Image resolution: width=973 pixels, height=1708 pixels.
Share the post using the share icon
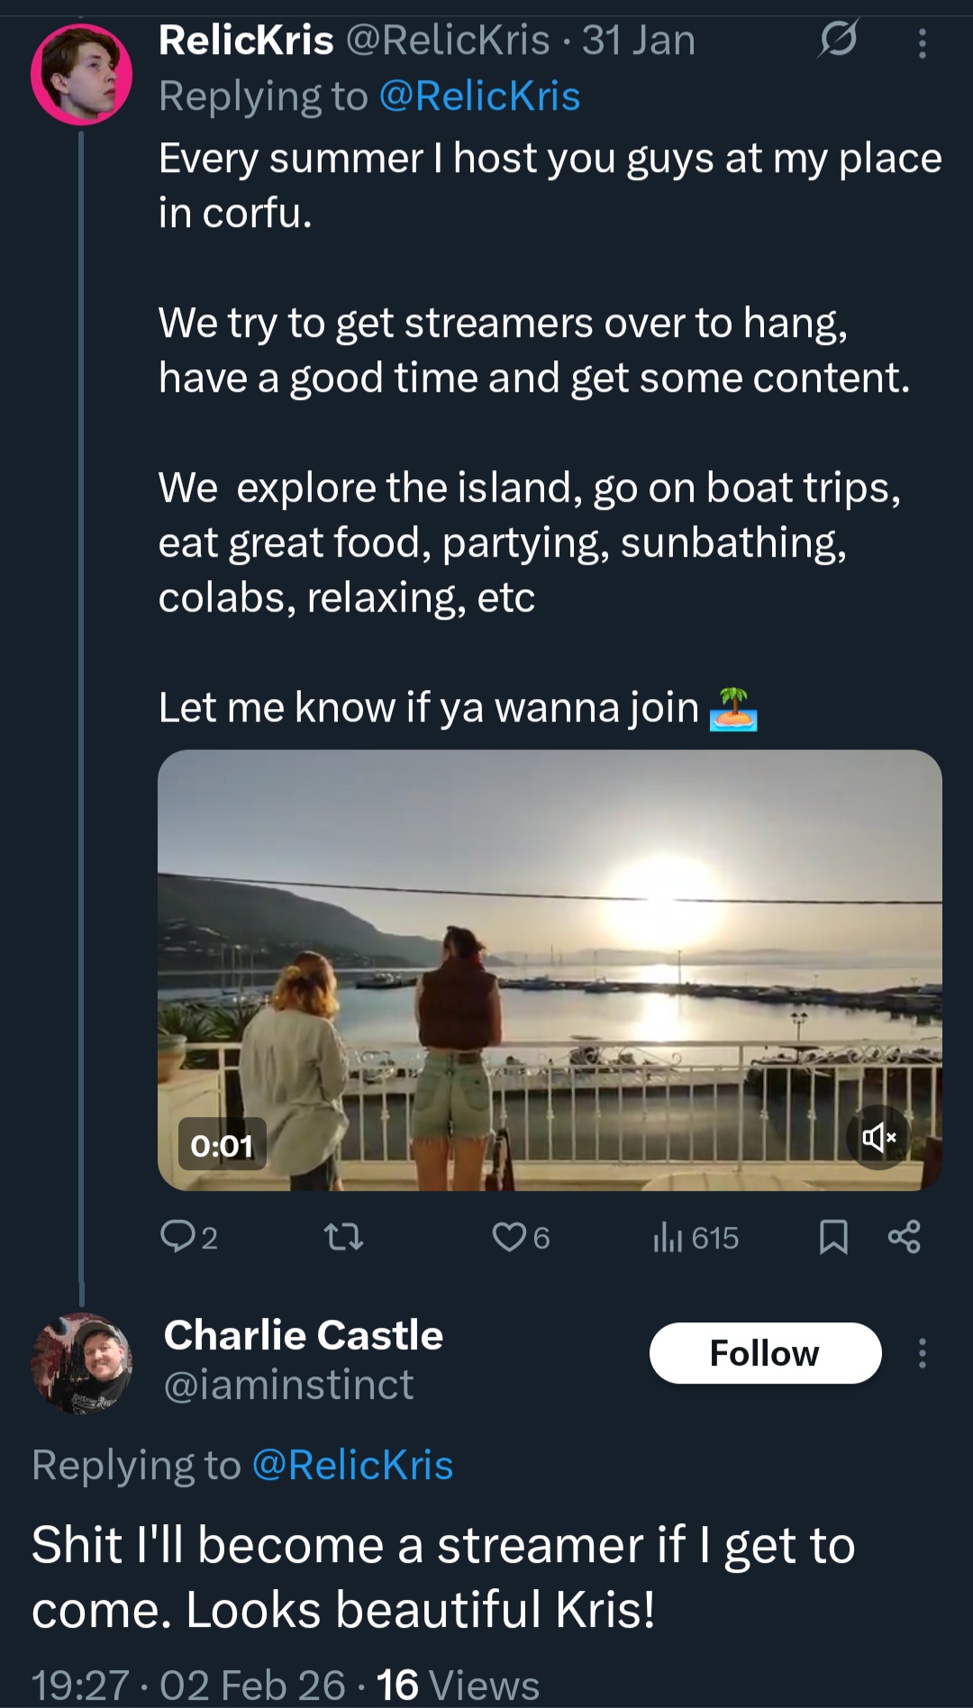(x=905, y=1237)
